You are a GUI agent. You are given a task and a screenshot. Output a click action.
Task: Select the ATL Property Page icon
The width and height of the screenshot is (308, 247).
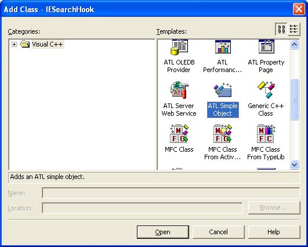[x=266, y=46]
